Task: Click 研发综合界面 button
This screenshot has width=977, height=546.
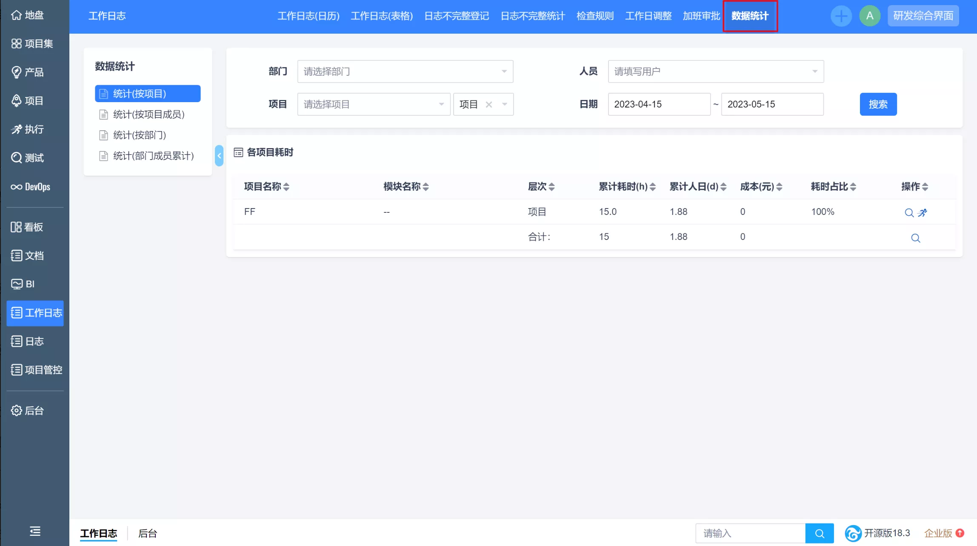Action: 923,16
